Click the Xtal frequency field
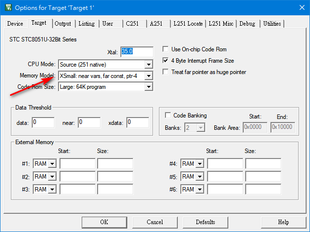This screenshot has height=232, width=310. click(137, 52)
